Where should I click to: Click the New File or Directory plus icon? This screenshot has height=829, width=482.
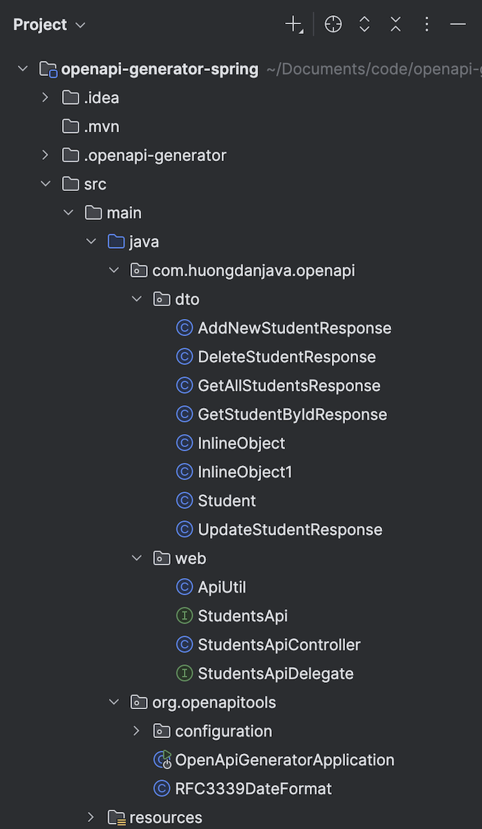coord(294,25)
